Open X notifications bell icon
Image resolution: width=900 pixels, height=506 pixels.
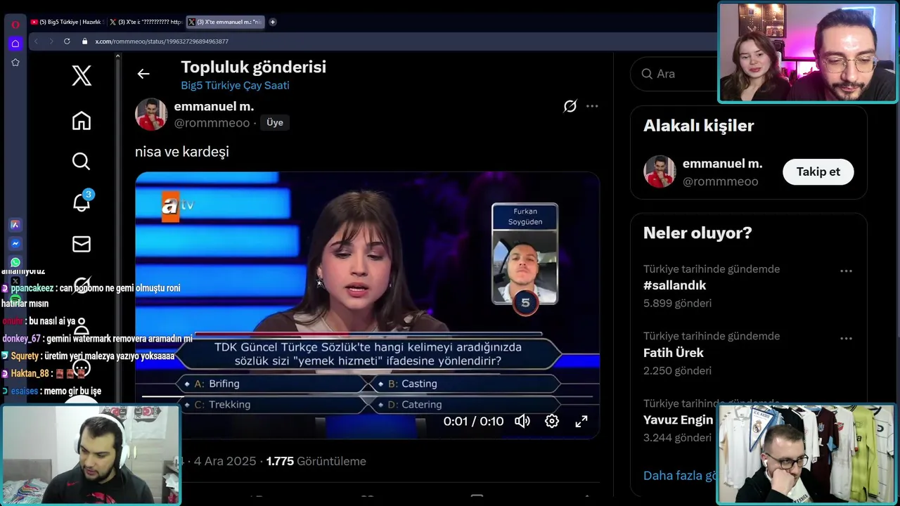point(82,202)
